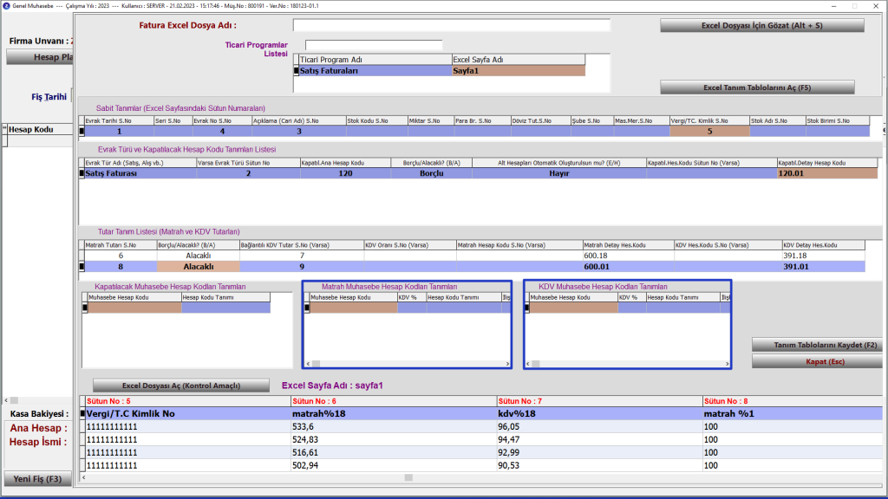Click the matrah%18 header cell in Sütun 6
The image size is (888, 499).
(x=391, y=414)
